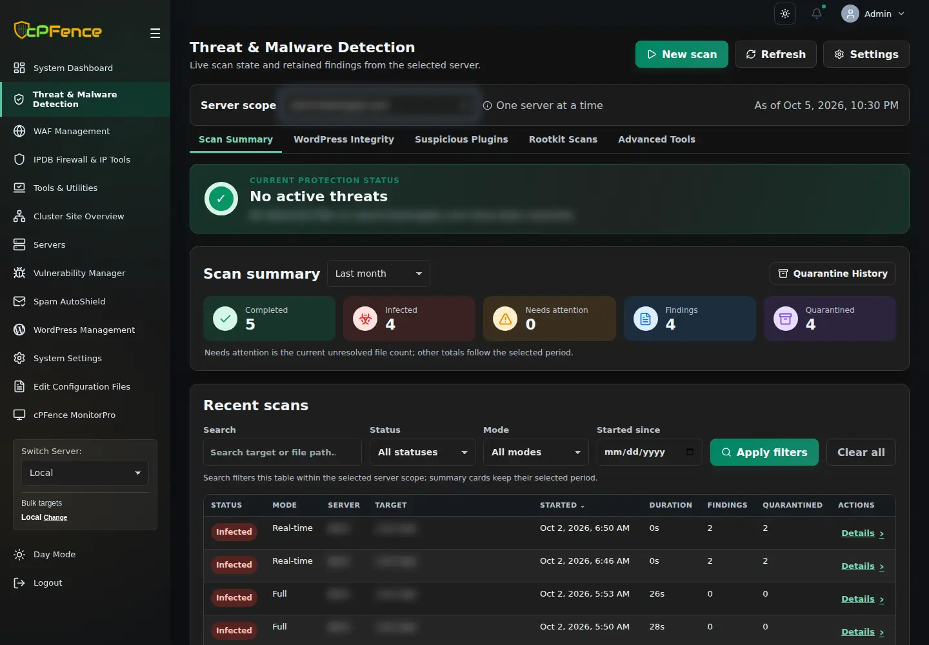This screenshot has width=929, height=645.
Task: Toggle light theme sun icon in header
Action: click(785, 14)
